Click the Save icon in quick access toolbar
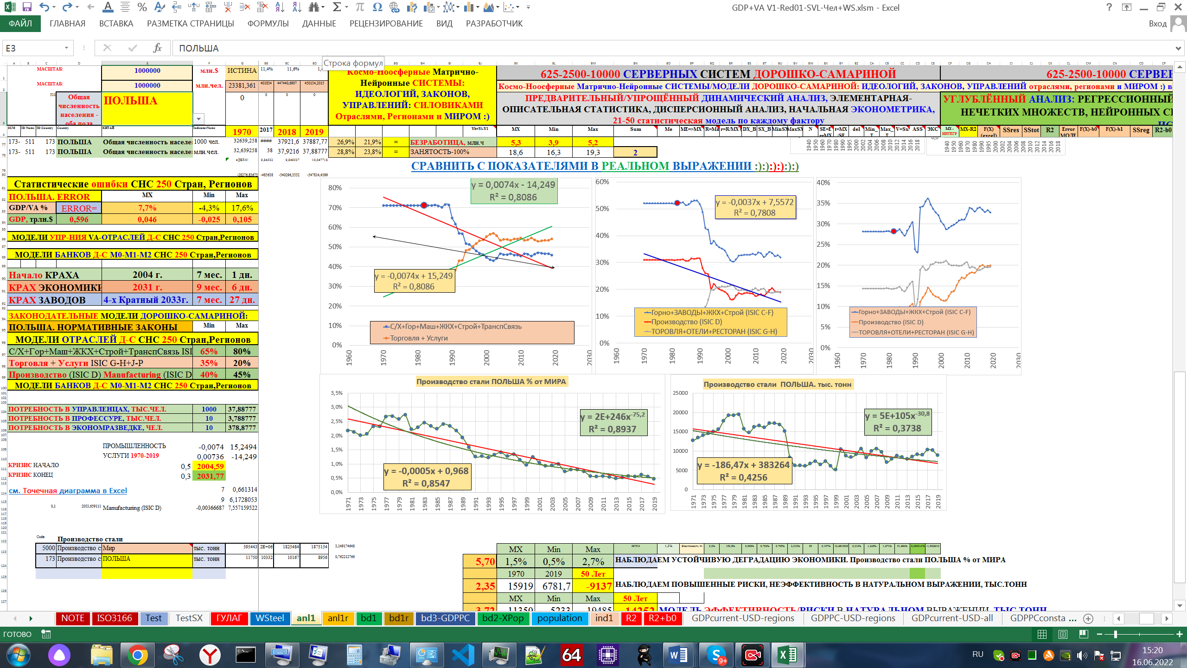The image size is (1187, 668). 27,7
